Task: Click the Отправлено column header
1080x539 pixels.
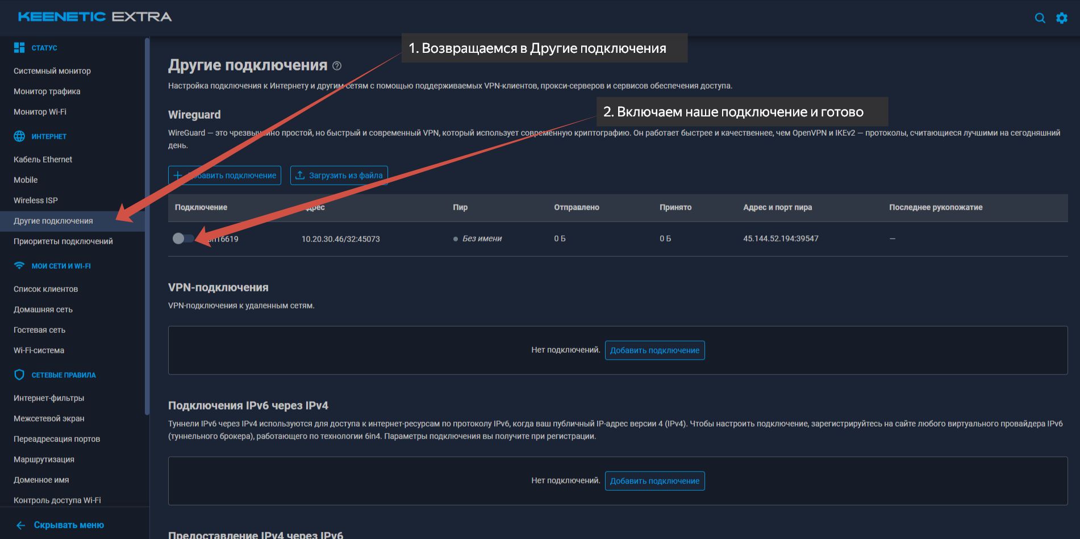Action: [577, 207]
